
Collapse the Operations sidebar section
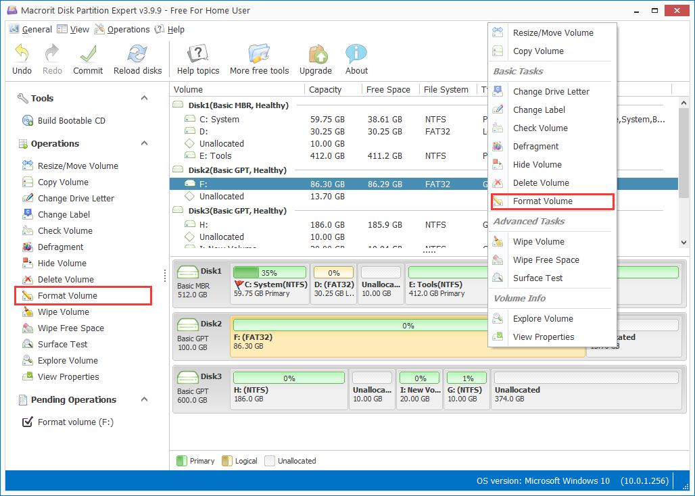coord(143,143)
